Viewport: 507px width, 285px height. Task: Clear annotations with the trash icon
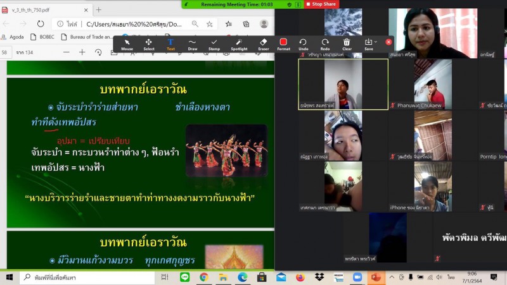(x=347, y=44)
